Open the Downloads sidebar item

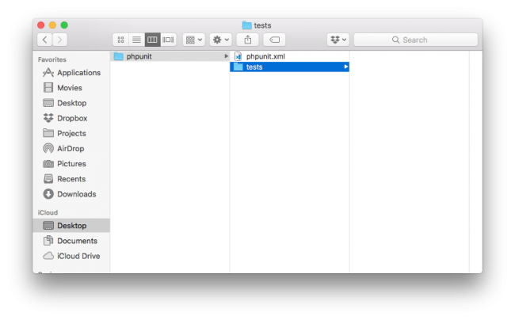tap(76, 194)
